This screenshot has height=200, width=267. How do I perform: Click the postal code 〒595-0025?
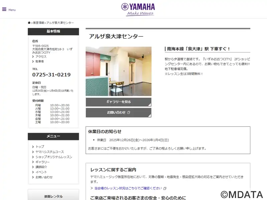40,46
